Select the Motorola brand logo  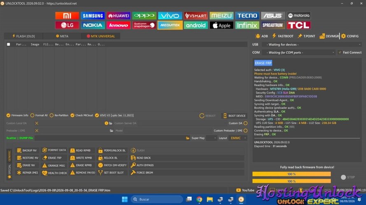(299, 16)
